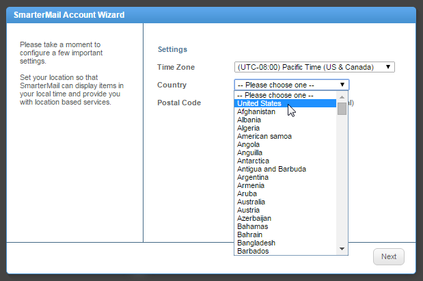The width and height of the screenshot is (423, 281).
Task: Choose Austria from the dropdown
Action: point(286,210)
